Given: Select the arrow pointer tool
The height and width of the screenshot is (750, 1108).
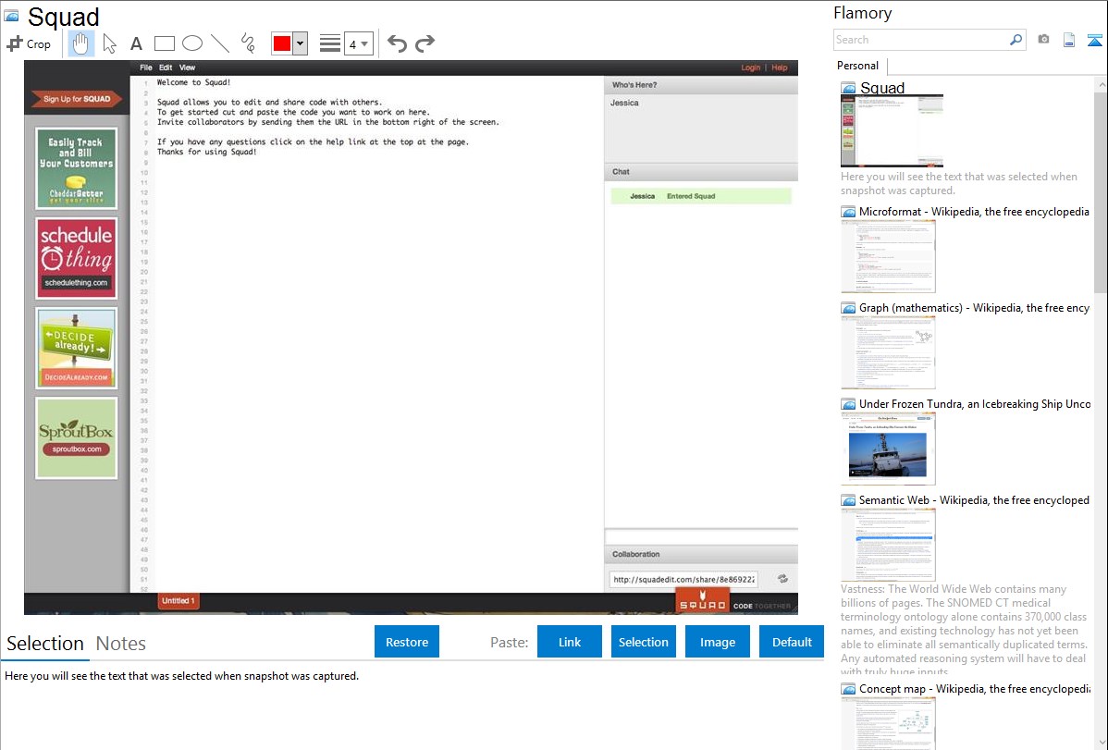Looking at the screenshot, I should [109, 43].
